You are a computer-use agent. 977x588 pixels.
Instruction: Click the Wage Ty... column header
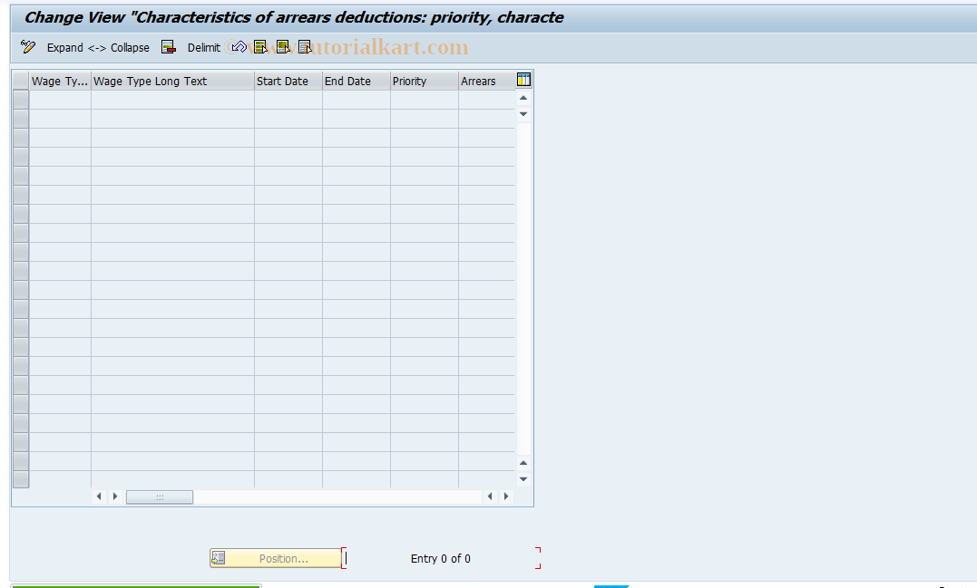(x=60, y=81)
